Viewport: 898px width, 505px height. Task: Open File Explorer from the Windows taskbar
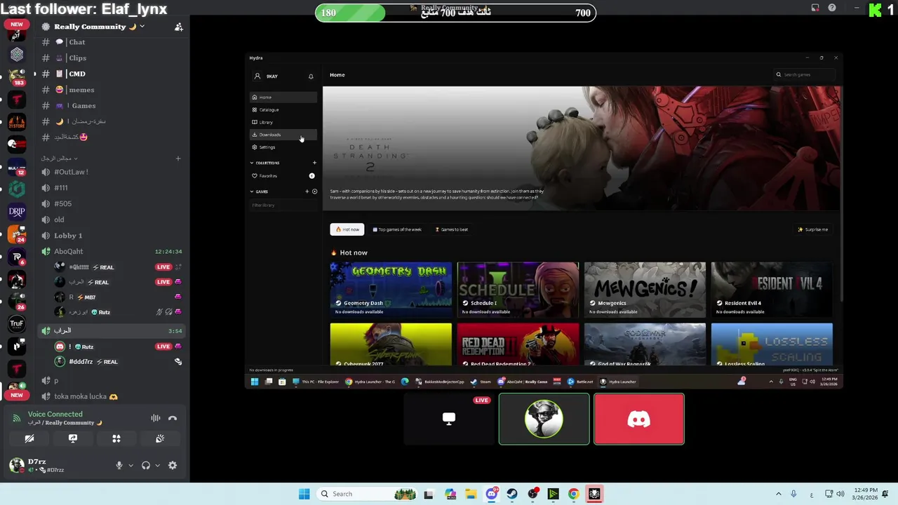(x=471, y=494)
